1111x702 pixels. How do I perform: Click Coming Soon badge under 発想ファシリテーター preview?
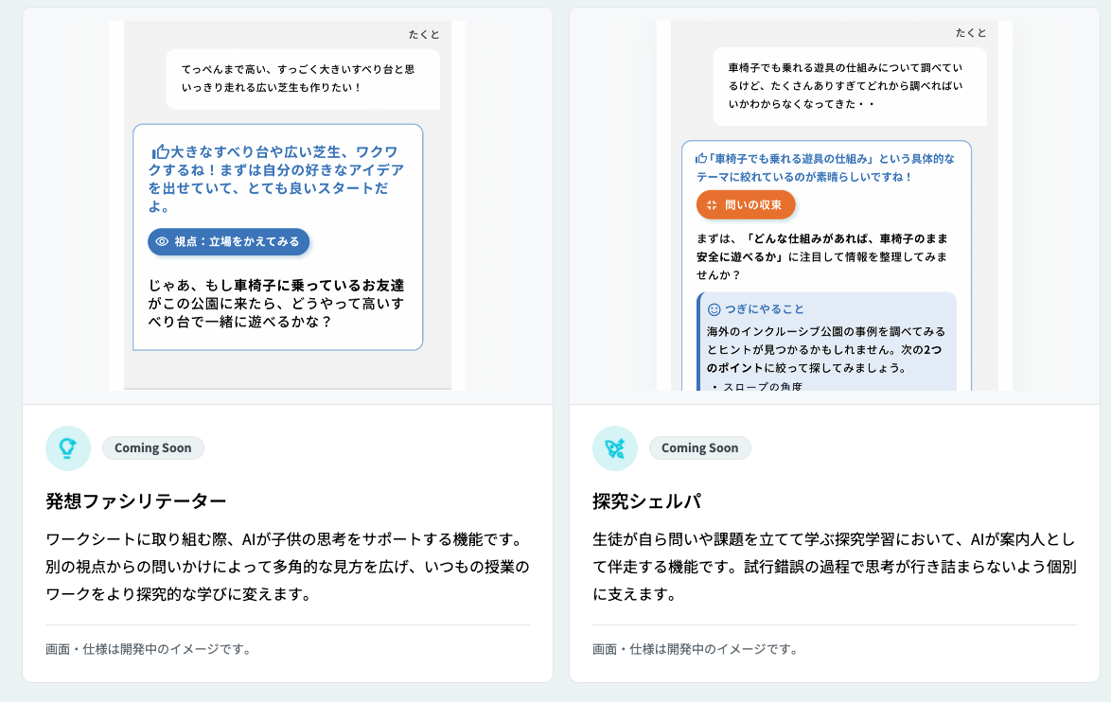tap(153, 448)
